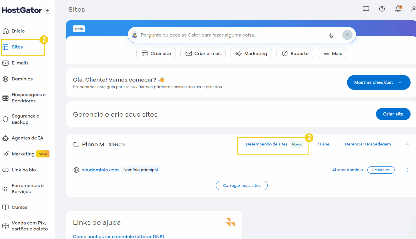Open E-mails from the sidebar

pyautogui.click(x=20, y=63)
